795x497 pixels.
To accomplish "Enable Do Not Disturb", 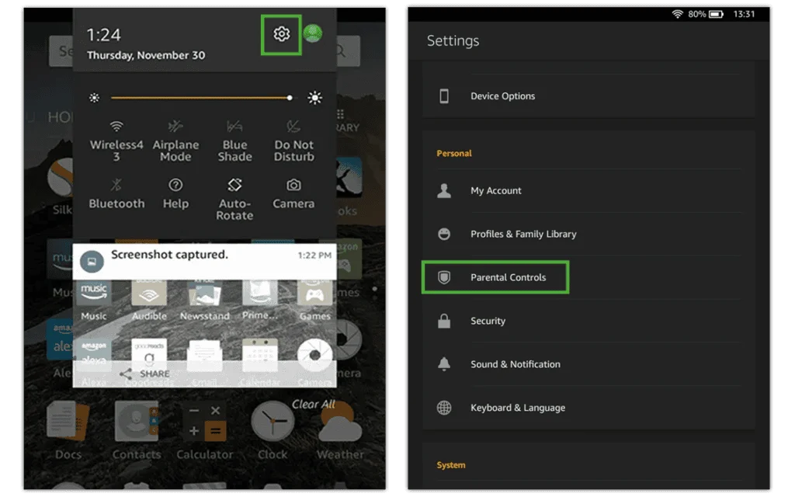I will 294,141.
